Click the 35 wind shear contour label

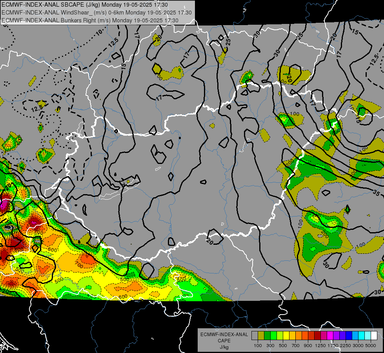coord(377,193)
